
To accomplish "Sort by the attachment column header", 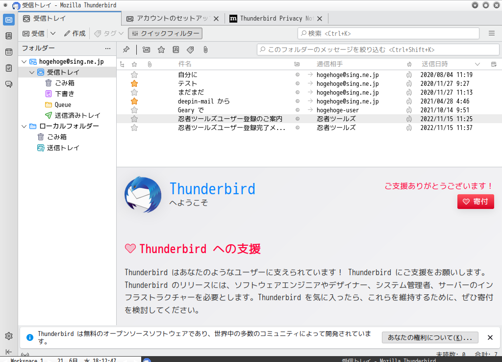I will point(150,64).
